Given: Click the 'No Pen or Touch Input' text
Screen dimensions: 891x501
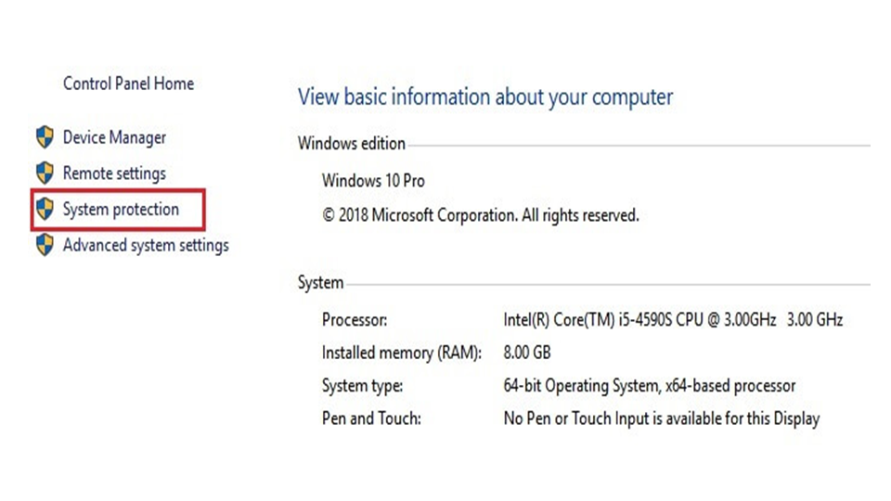Looking at the screenshot, I should click(x=661, y=418).
